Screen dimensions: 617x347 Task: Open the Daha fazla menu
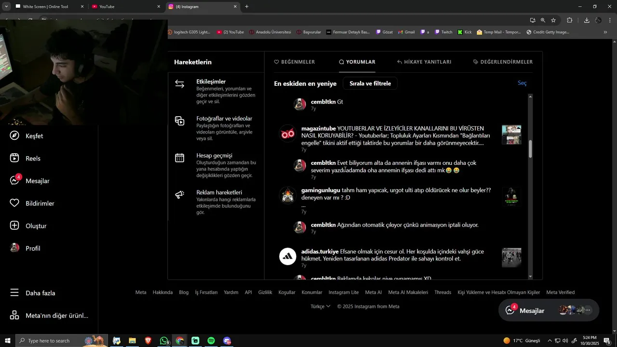[32, 293]
